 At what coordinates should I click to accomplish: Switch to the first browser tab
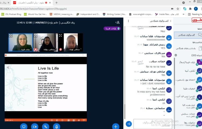pos(5,3)
